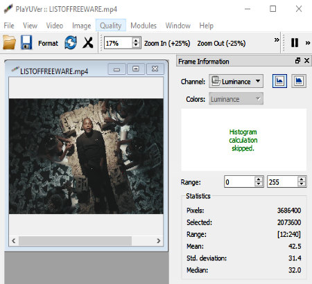Minimize the PlaYUVer main window
The height and width of the screenshot is (284, 312).
pyautogui.click(x=248, y=9)
